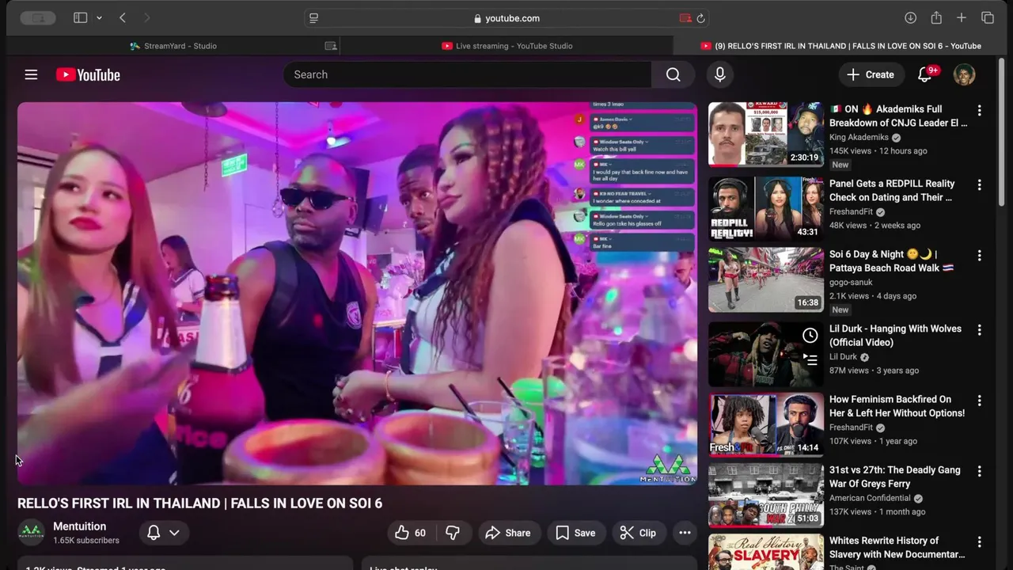Open the tab group dropdown chevron
This screenshot has width=1013, height=570.
[x=99, y=18]
